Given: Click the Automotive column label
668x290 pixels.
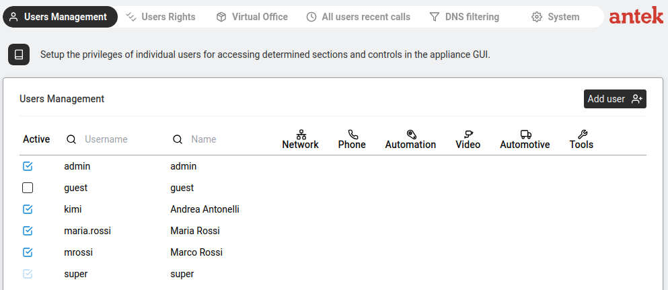Looking at the screenshot, I should tap(525, 145).
